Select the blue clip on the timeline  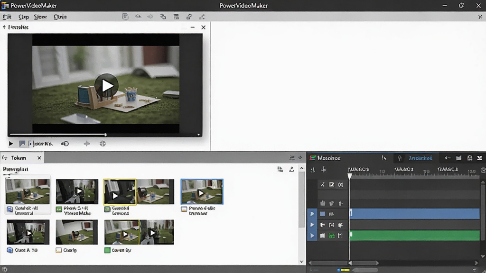click(x=415, y=214)
